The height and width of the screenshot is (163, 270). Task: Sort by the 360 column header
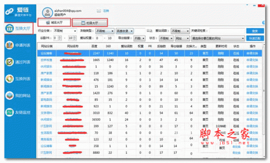[x=108, y=46]
